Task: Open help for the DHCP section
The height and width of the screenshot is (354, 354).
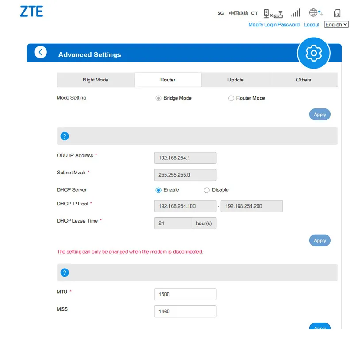Action: point(65,136)
